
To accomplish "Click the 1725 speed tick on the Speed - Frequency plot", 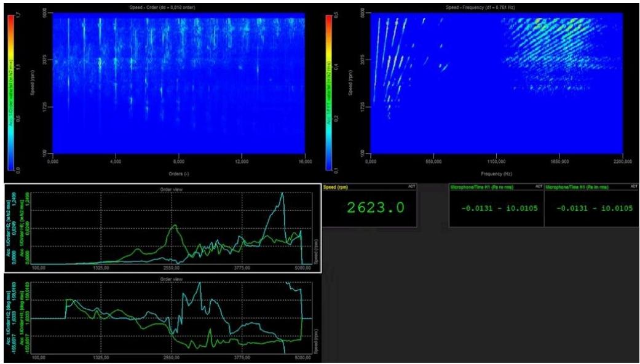I will (x=363, y=107).
